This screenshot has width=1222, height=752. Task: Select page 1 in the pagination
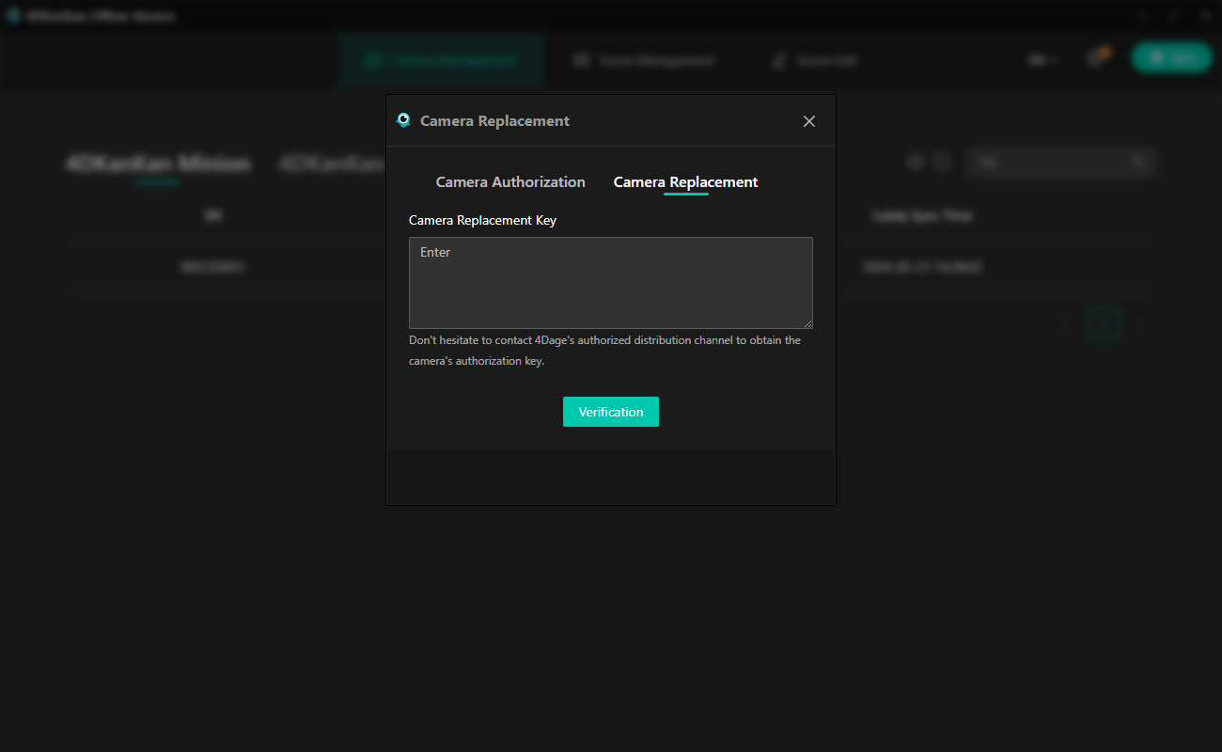1104,323
